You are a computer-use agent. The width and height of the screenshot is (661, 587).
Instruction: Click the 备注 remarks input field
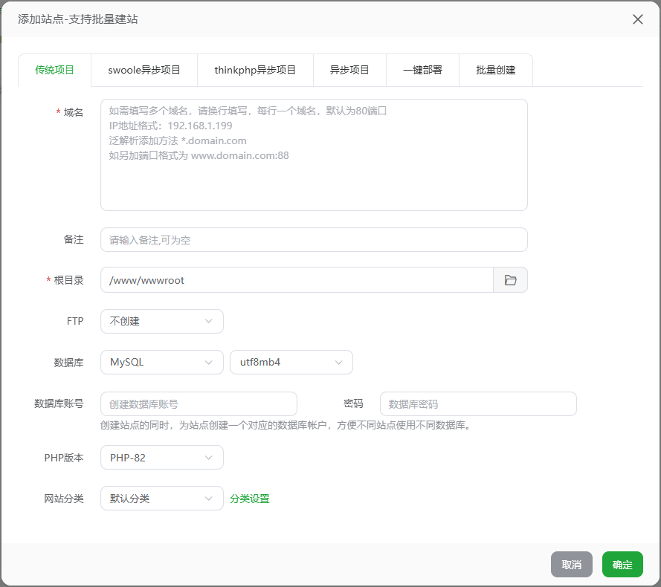click(x=314, y=240)
